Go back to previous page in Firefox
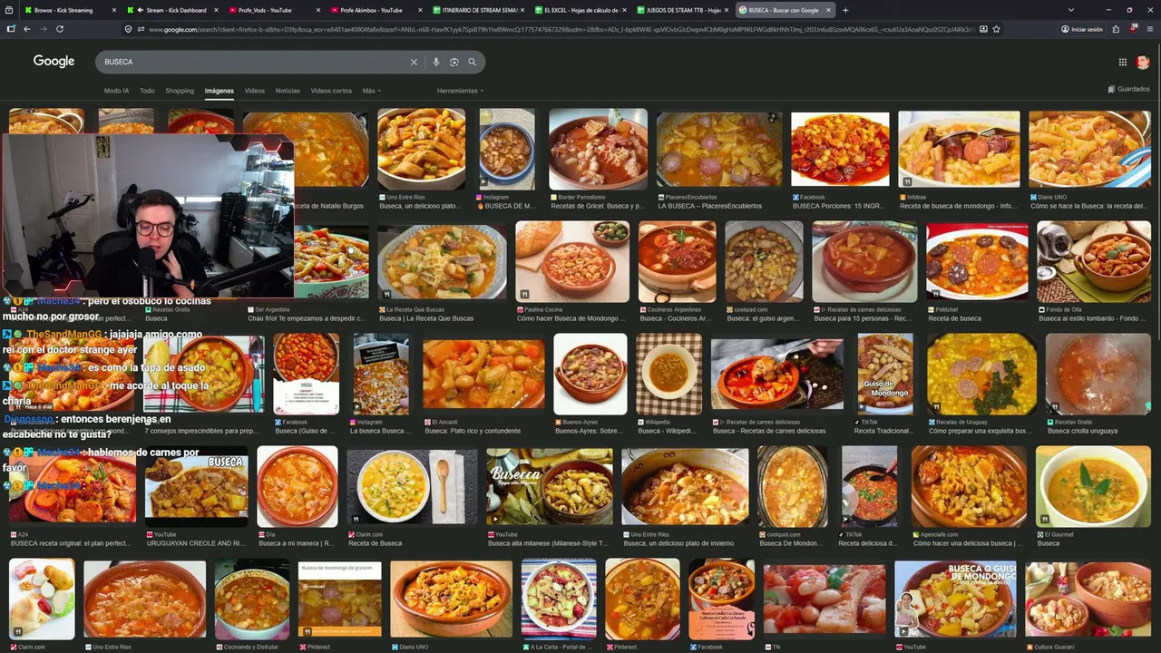 click(x=27, y=29)
